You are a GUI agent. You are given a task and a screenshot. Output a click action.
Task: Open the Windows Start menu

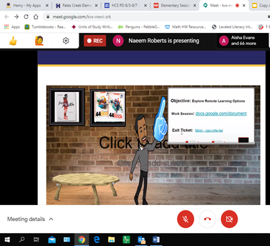pyautogui.click(x=7, y=240)
